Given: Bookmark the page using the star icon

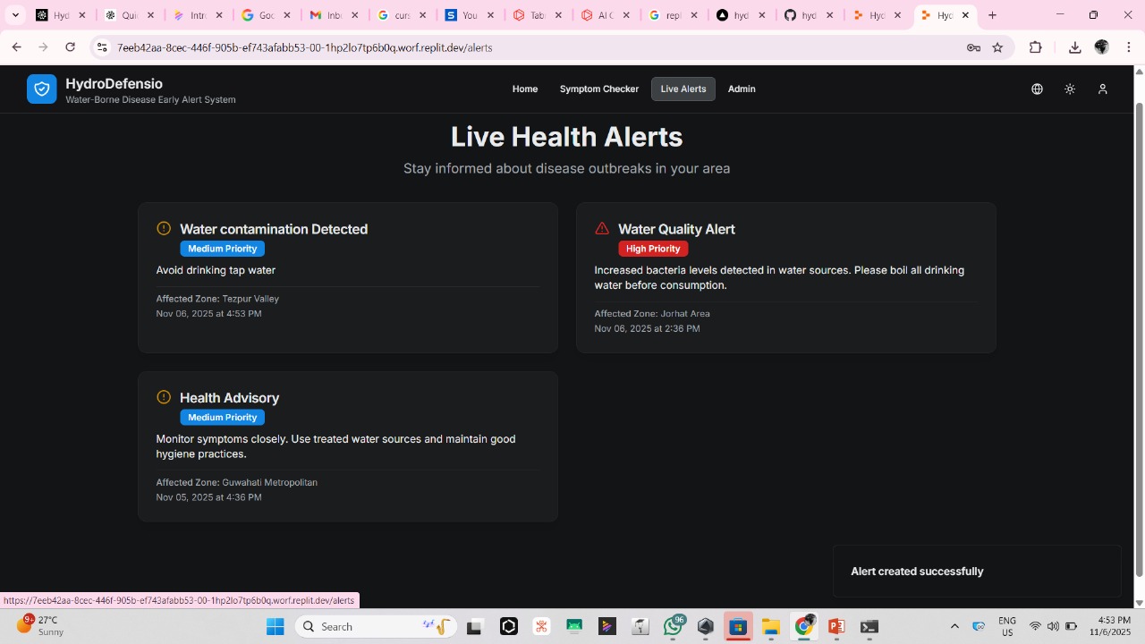Looking at the screenshot, I should [997, 47].
